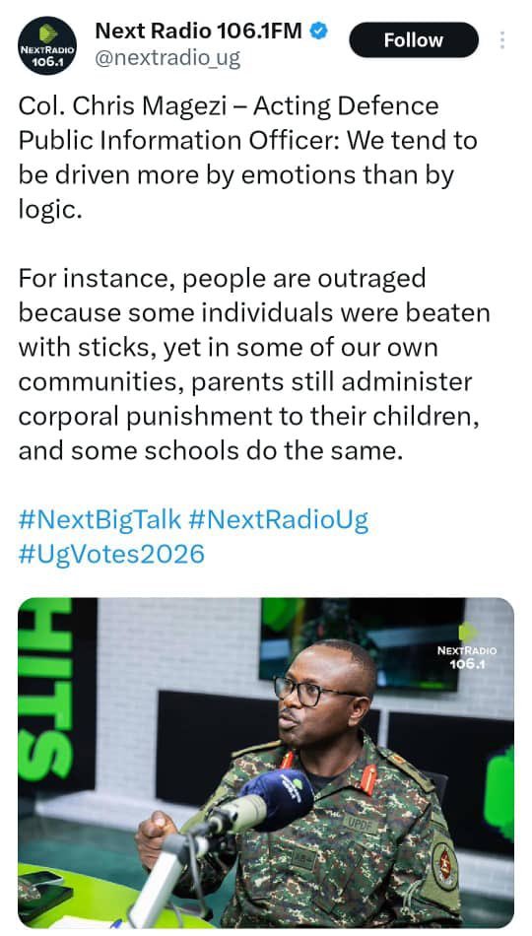Open the #UgVotes2026 hashtag
The width and height of the screenshot is (532, 936).
click(x=111, y=554)
